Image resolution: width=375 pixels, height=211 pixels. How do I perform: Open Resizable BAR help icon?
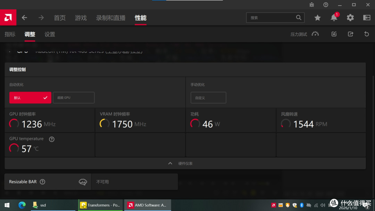[x=42, y=182]
